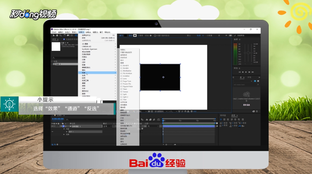Click the layer 1 color label square
312x174 pixels.
click(x=64, y=126)
